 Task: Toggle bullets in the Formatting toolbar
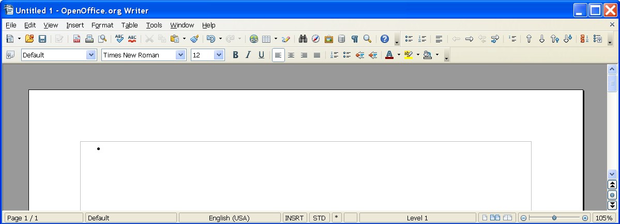point(347,55)
